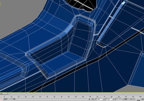The image size is (144, 101).
Task: Click frame 50 on the timeline ruler
Action: tap(69, 97)
